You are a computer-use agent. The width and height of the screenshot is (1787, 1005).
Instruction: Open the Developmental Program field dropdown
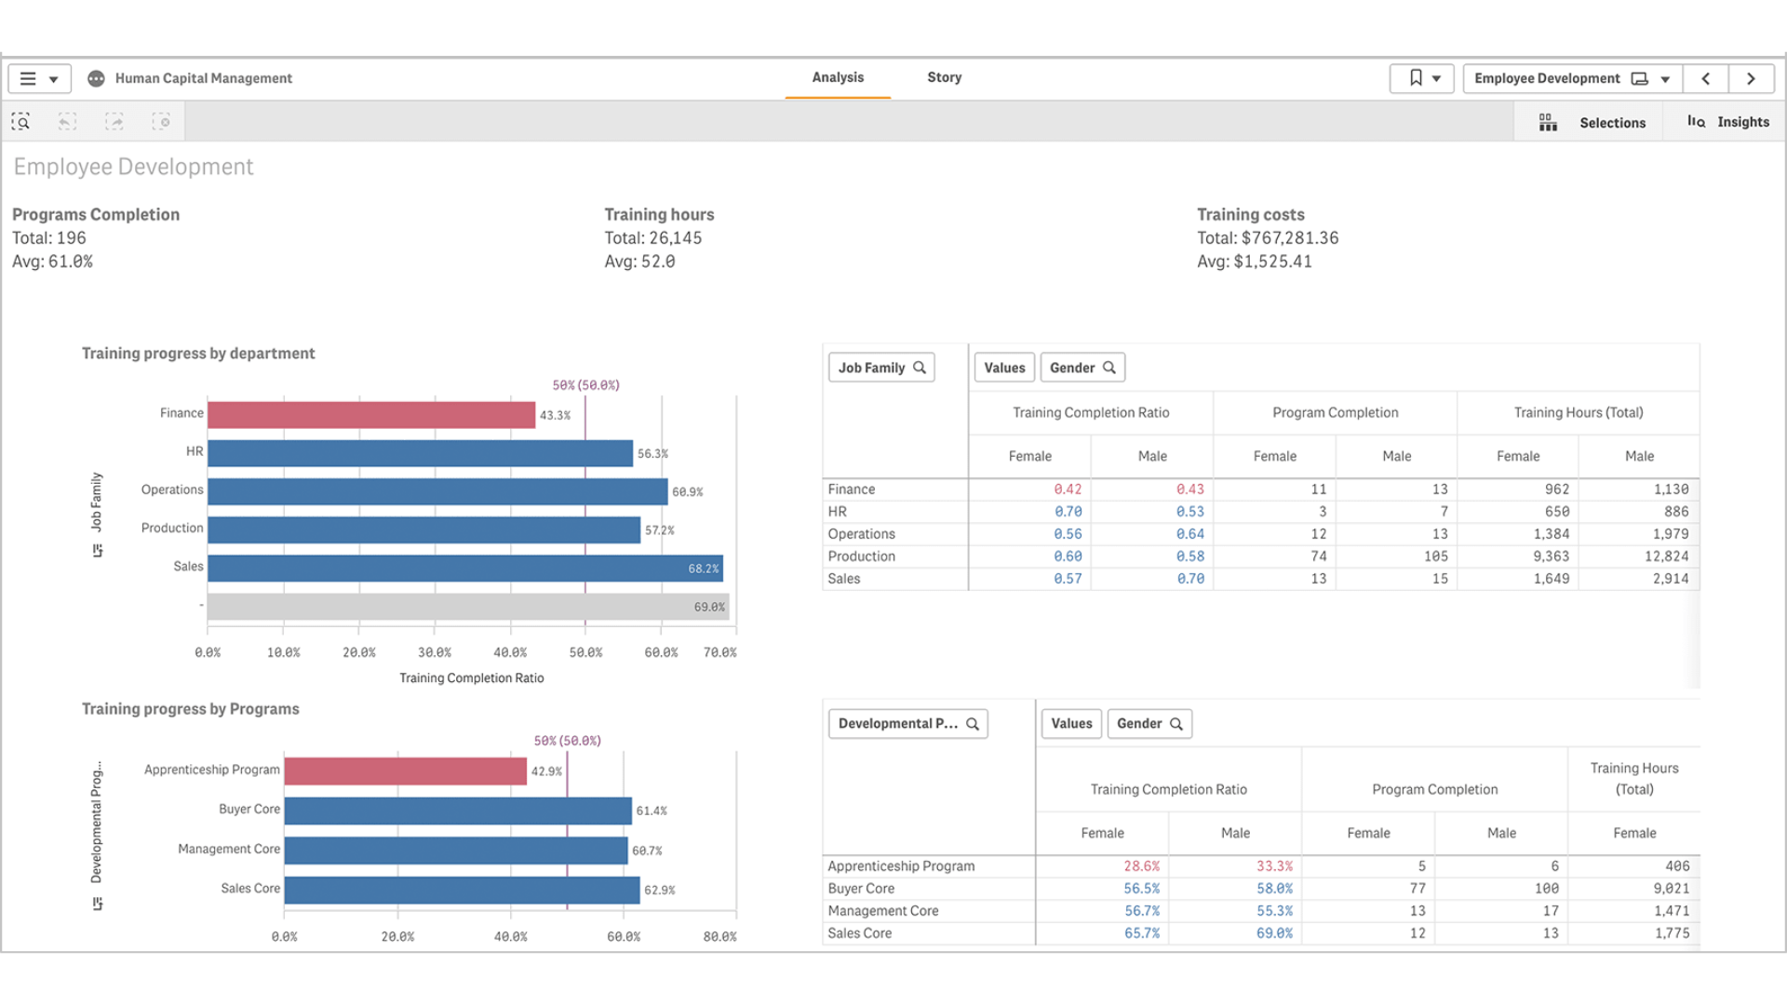[x=907, y=724]
